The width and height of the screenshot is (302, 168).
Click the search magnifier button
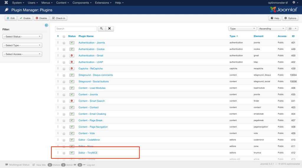click(101, 28)
